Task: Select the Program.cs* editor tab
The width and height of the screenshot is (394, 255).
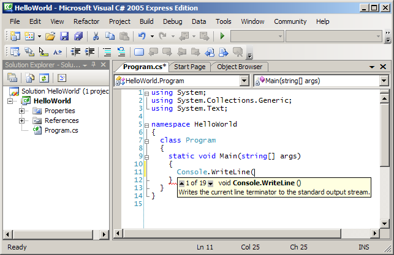Action: [x=145, y=67]
